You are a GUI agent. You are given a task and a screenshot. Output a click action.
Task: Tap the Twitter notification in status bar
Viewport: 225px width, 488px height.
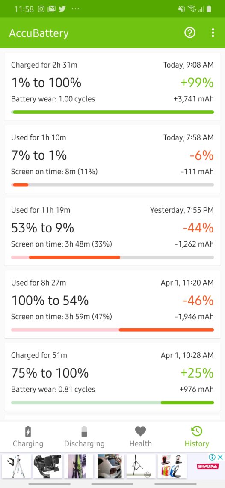pyautogui.click(x=62, y=9)
